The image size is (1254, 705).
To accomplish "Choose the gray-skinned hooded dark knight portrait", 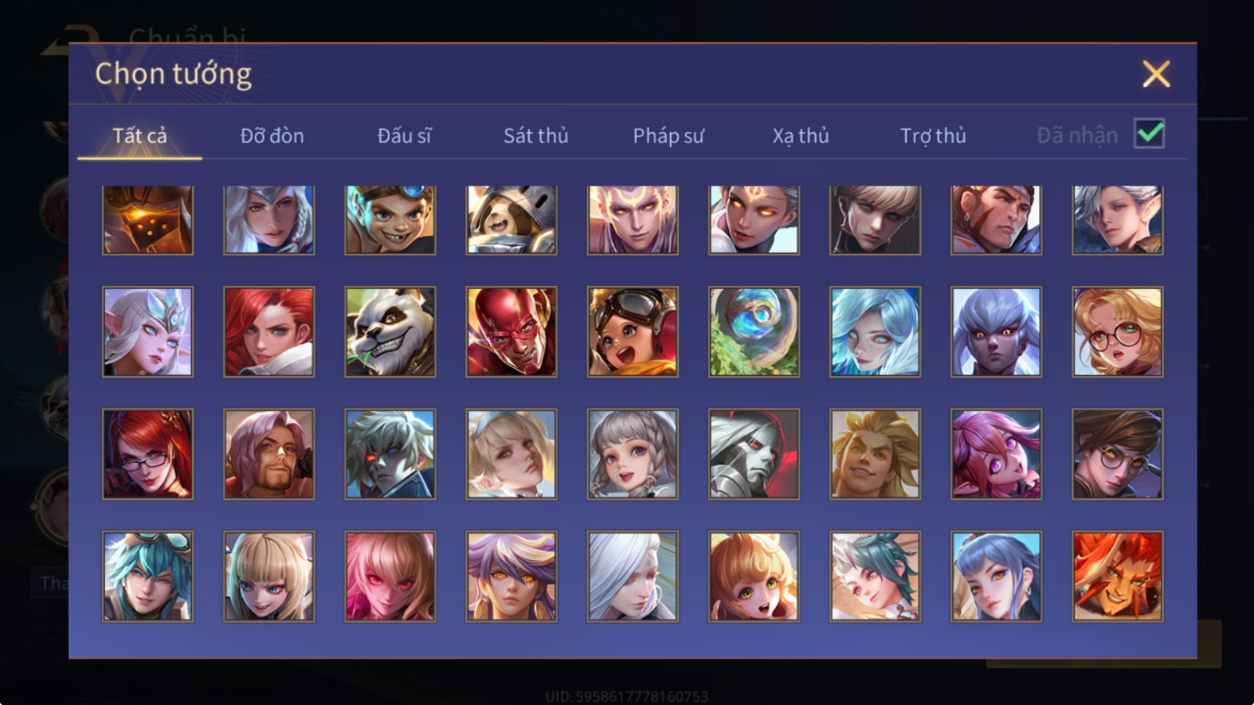I will [754, 454].
